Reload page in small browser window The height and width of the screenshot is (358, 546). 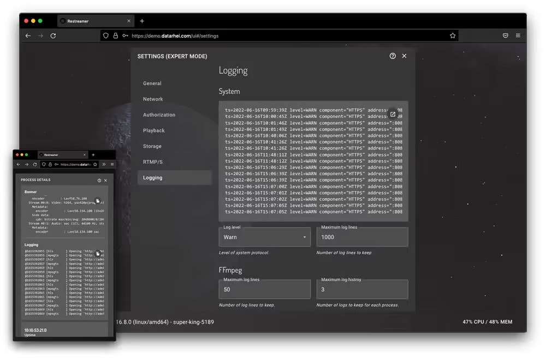point(35,165)
